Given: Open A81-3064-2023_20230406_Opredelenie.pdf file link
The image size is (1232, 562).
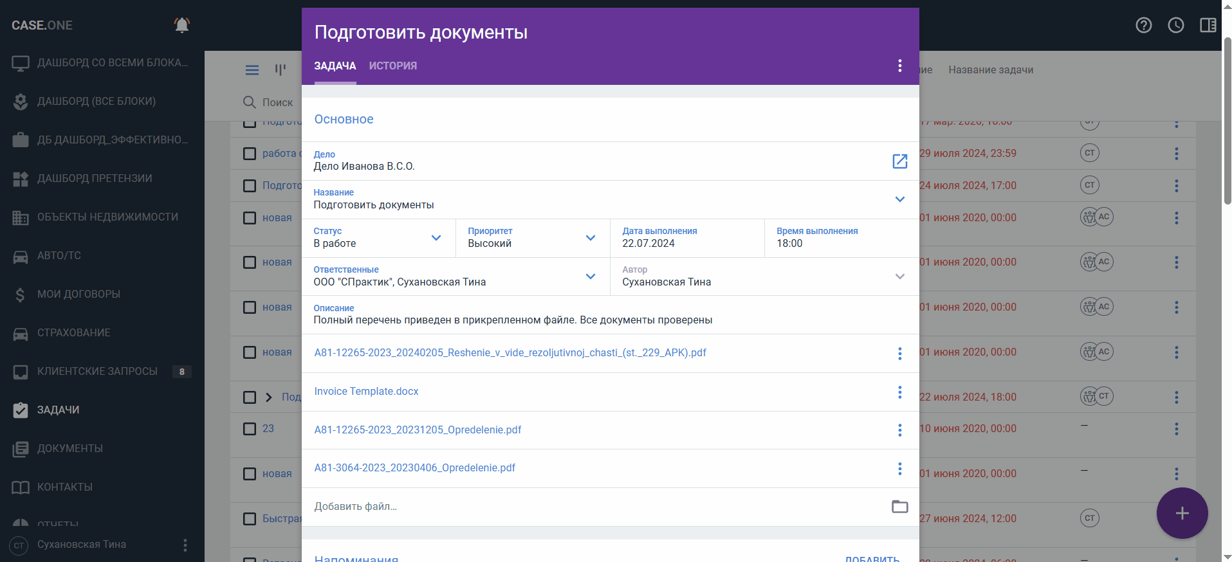Looking at the screenshot, I should (x=414, y=468).
